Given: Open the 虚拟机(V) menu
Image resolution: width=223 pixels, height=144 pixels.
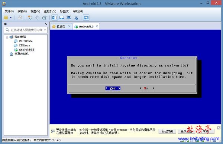Looking at the screenshot, I should click(x=50, y=11).
